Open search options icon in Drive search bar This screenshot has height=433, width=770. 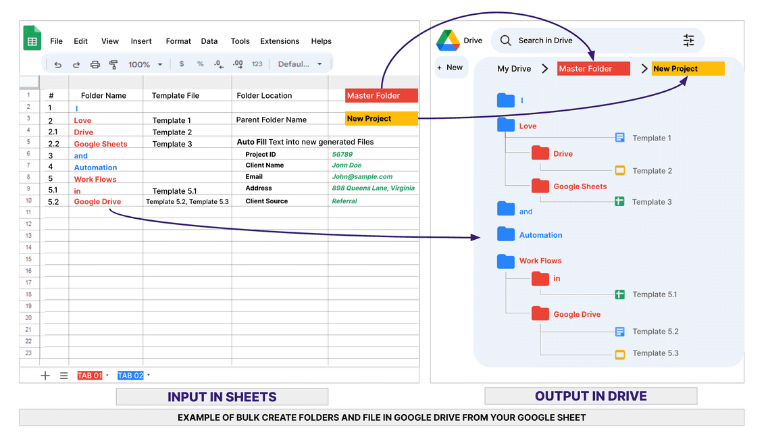689,40
